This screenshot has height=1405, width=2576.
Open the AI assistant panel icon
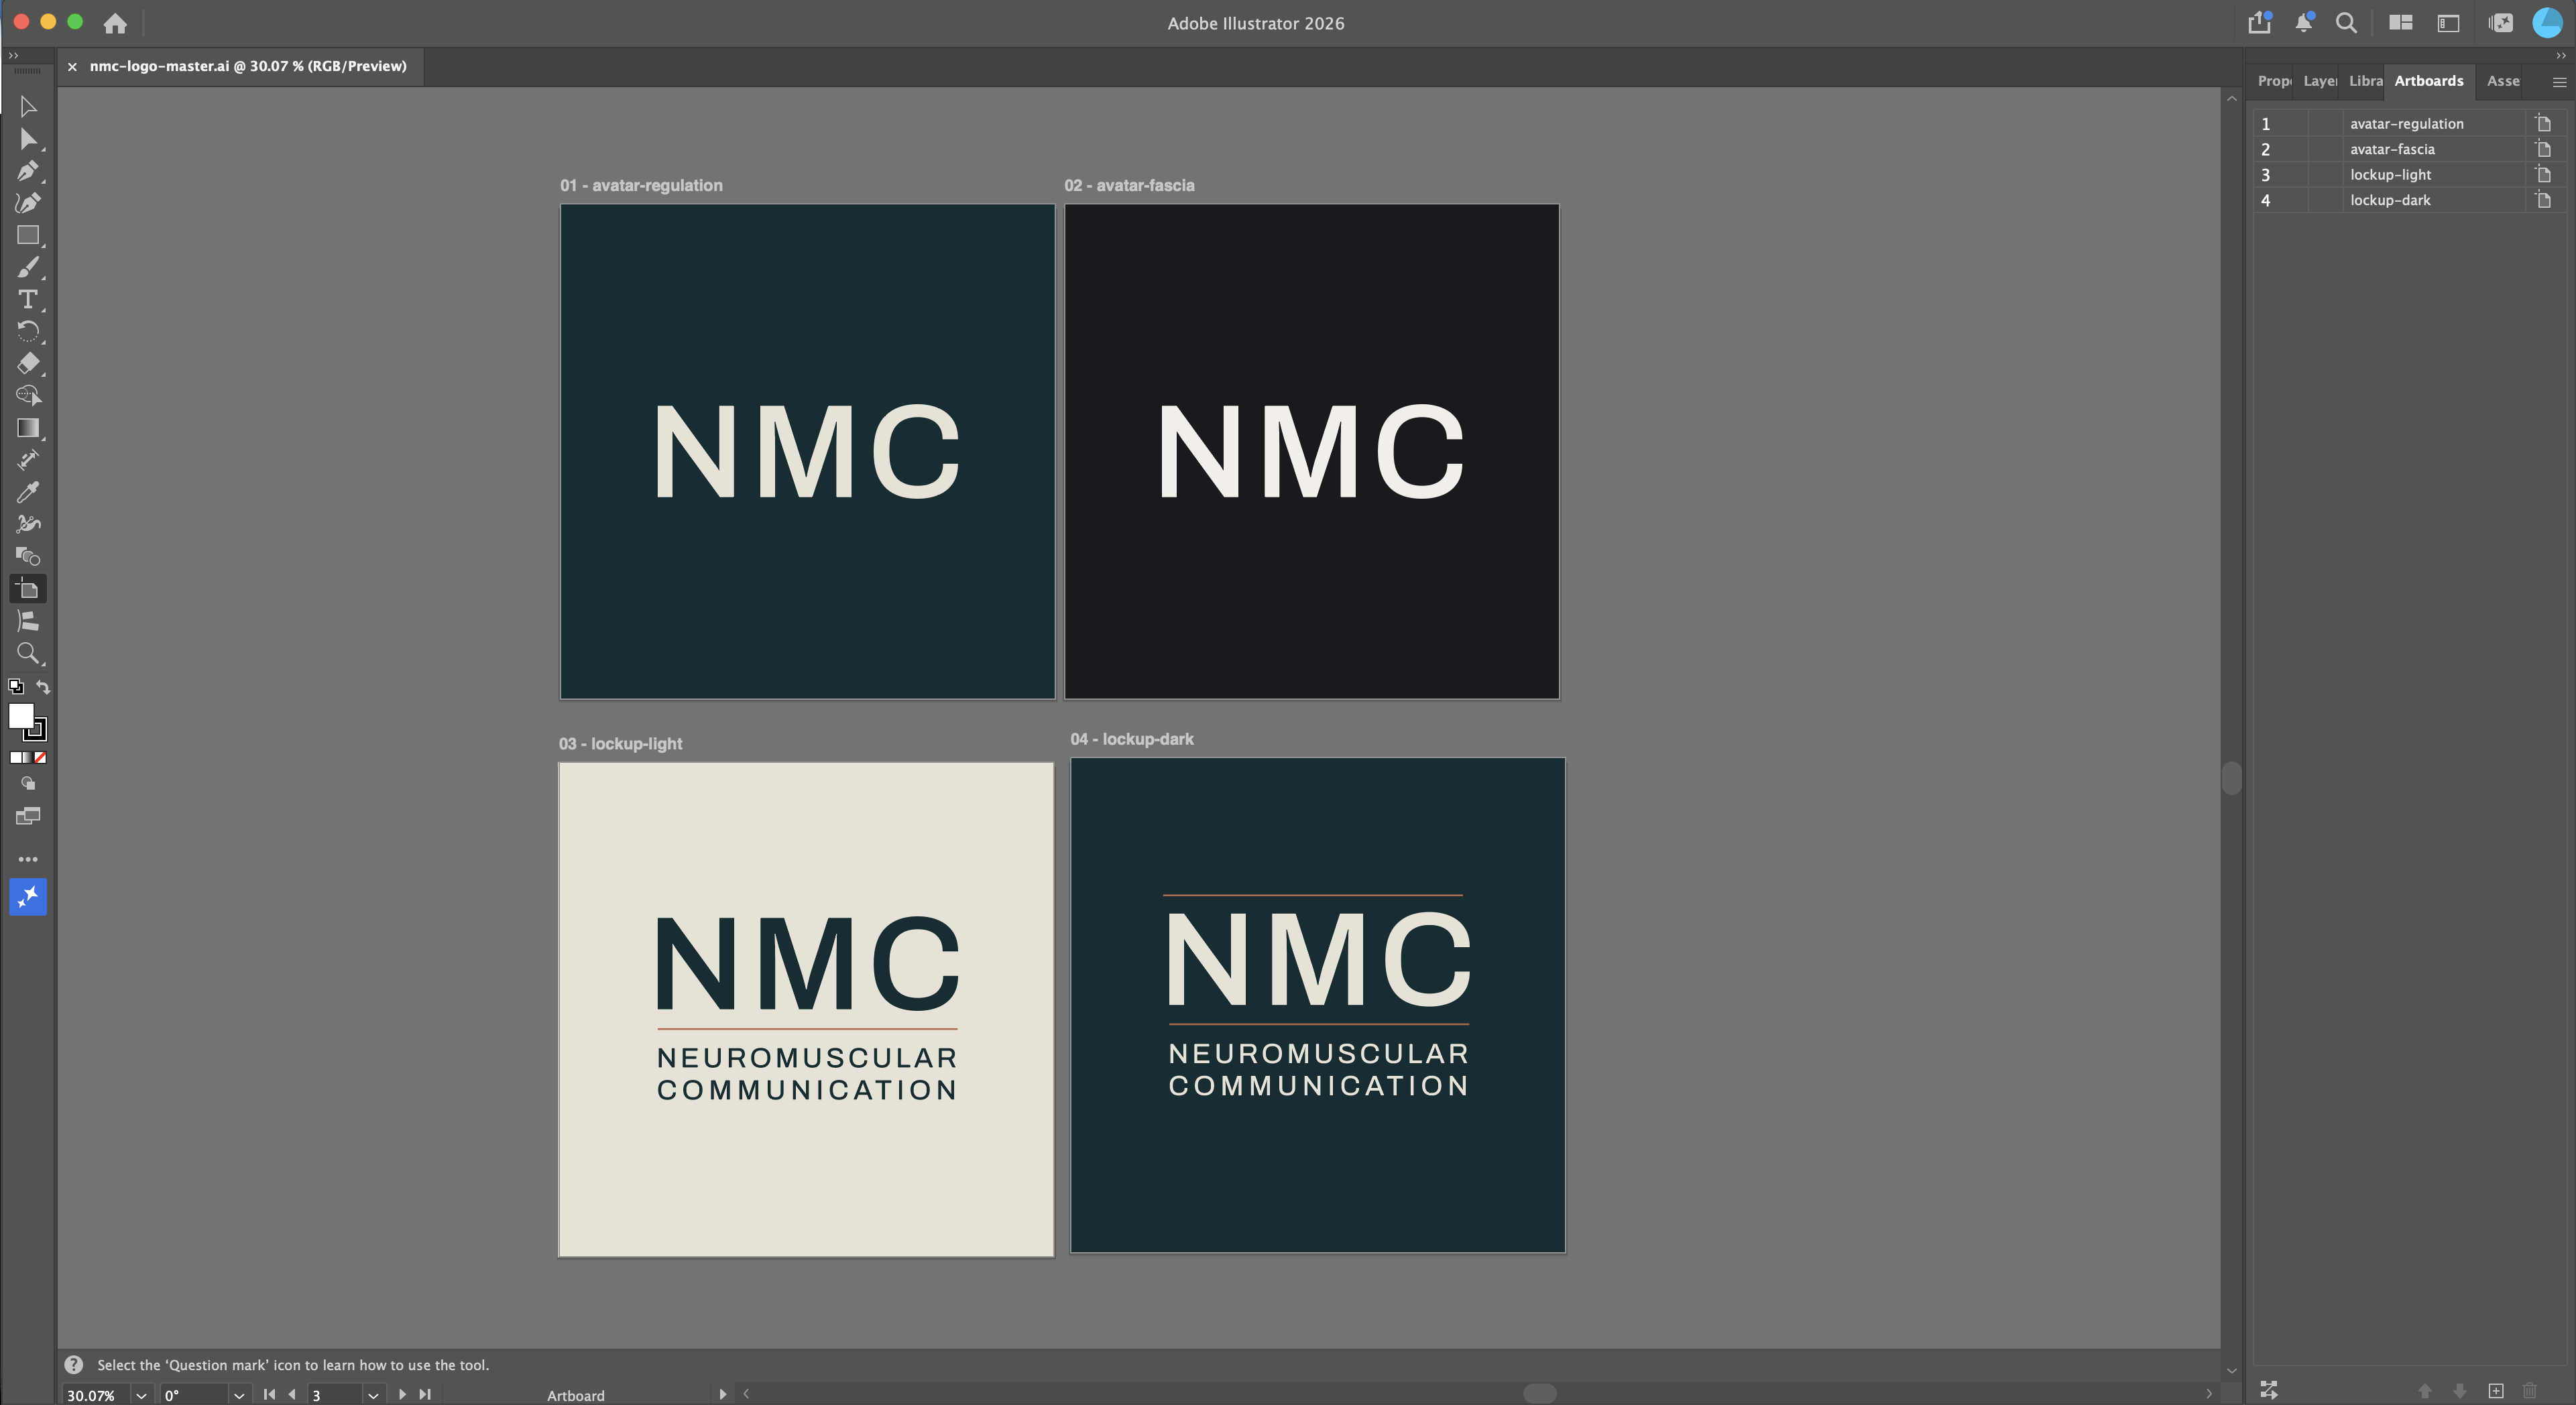point(2501,23)
